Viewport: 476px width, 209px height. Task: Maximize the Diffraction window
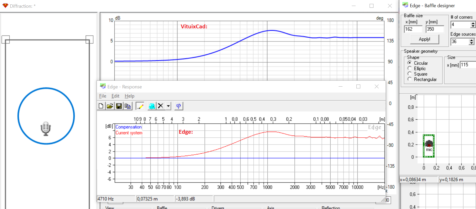tap(371, 6)
